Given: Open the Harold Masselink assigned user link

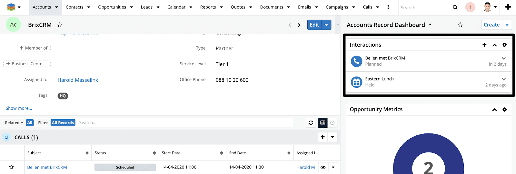Looking at the screenshot, I should [78, 80].
